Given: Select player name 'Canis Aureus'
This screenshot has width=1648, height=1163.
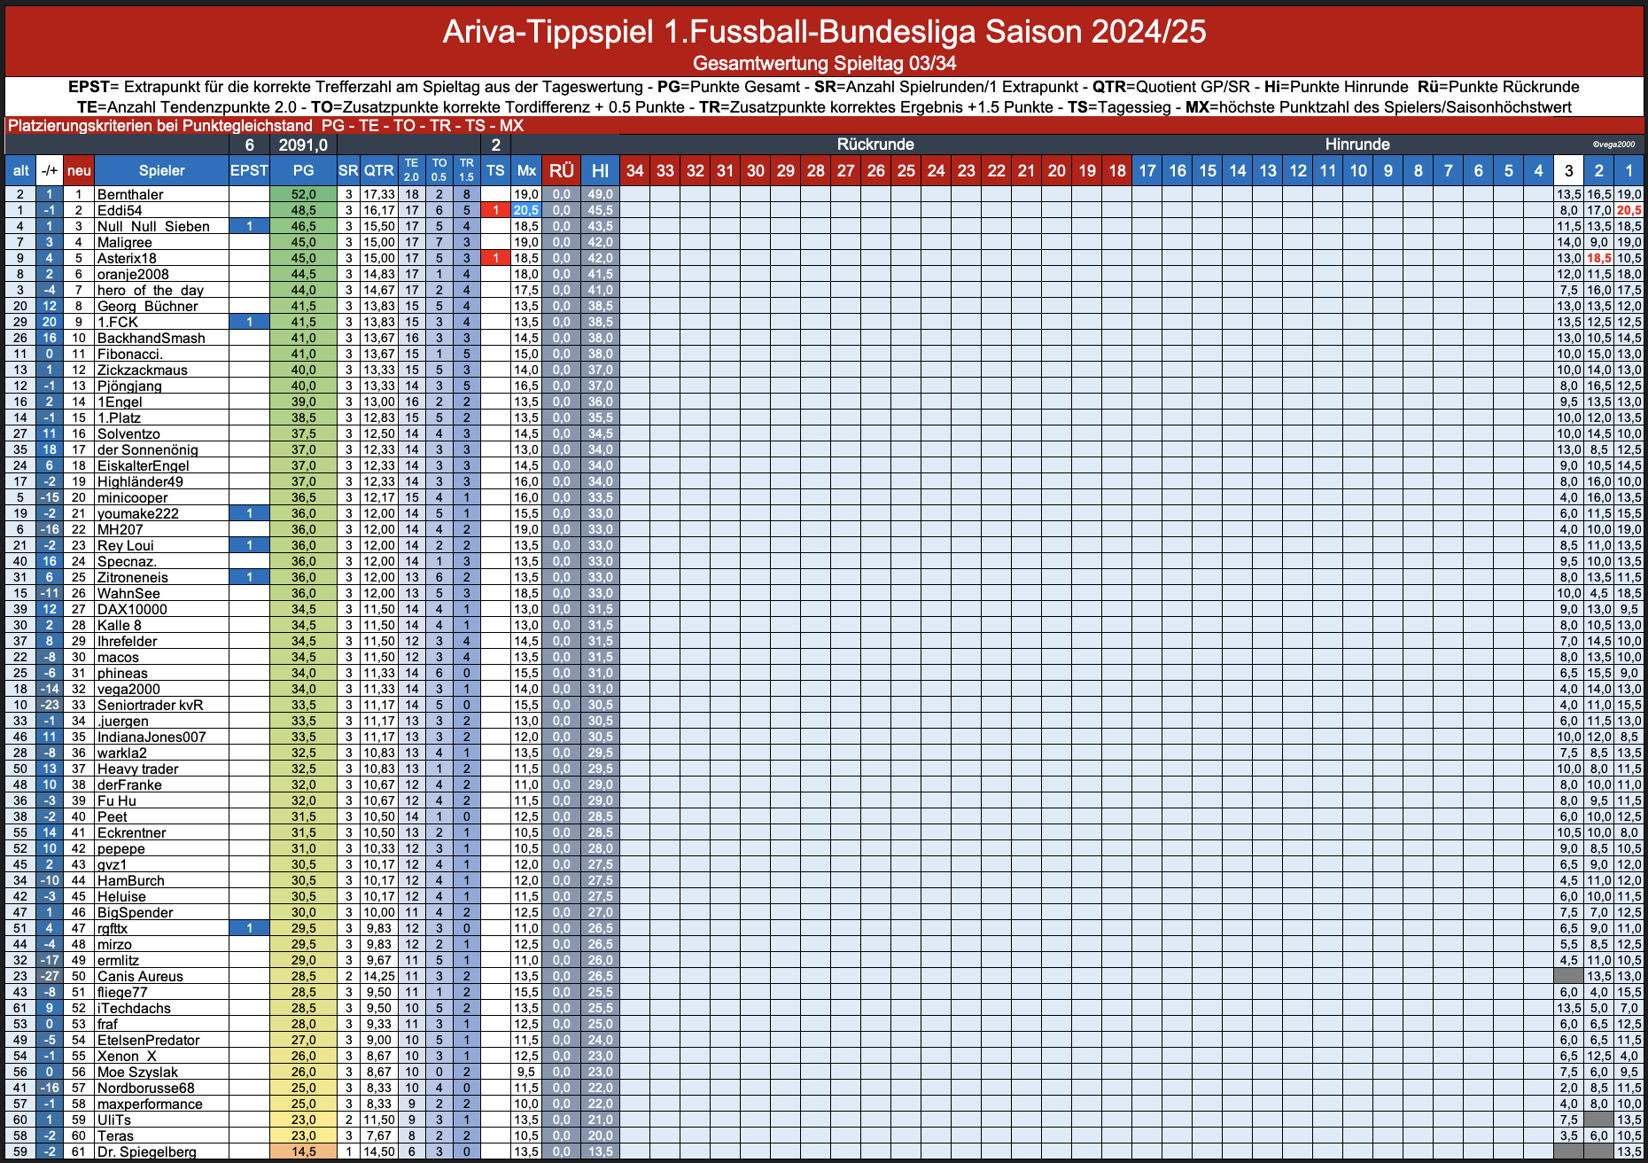Looking at the screenshot, I should tap(140, 976).
